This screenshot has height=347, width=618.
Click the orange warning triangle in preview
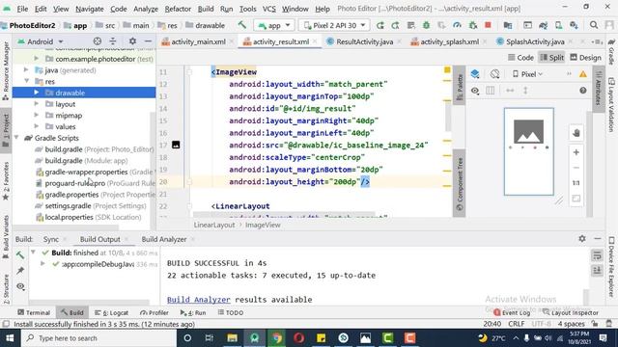[583, 74]
